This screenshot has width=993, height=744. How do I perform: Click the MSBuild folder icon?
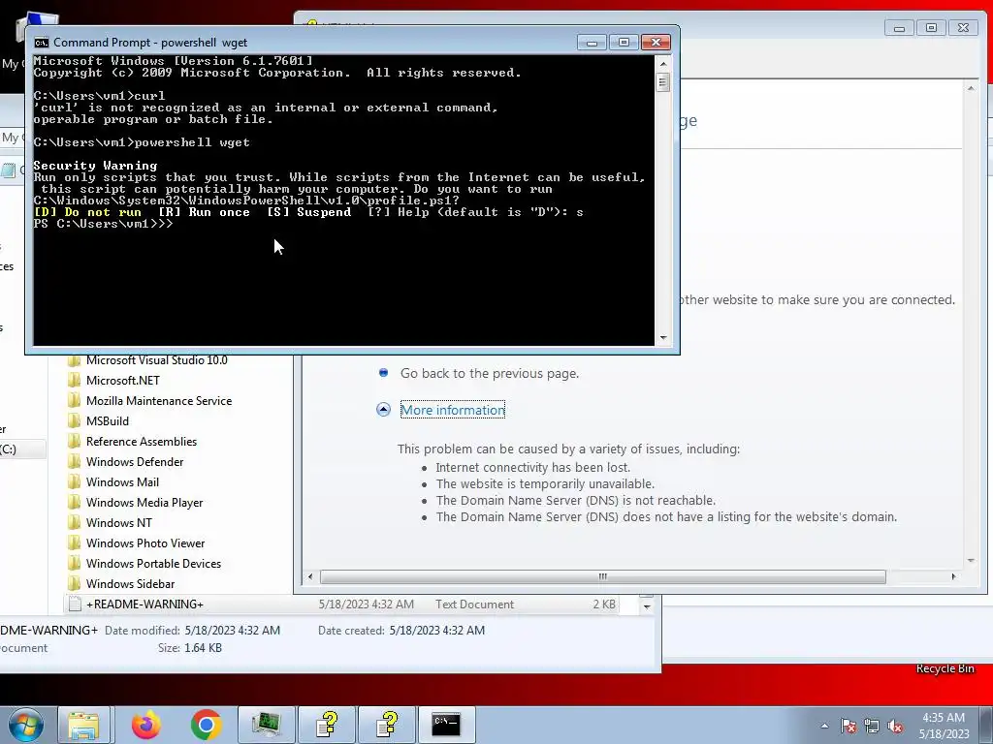[74, 420]
